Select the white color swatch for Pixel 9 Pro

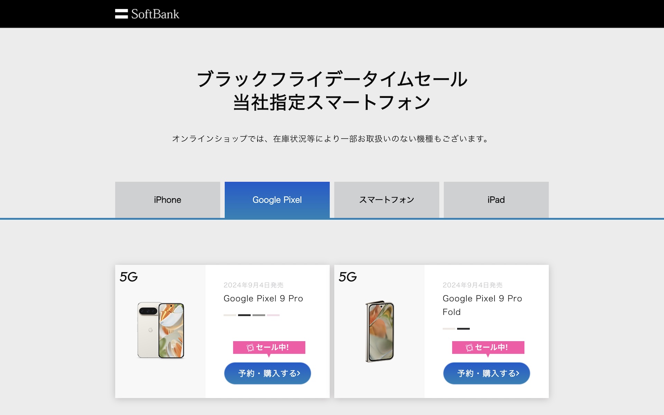[230, 315]
